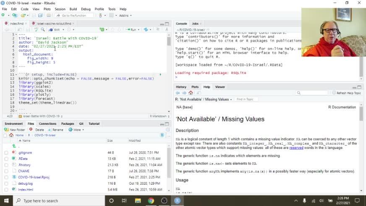366x206 pixels.
Task: Click the Find in Topic field
Action: tap(246, 99)
